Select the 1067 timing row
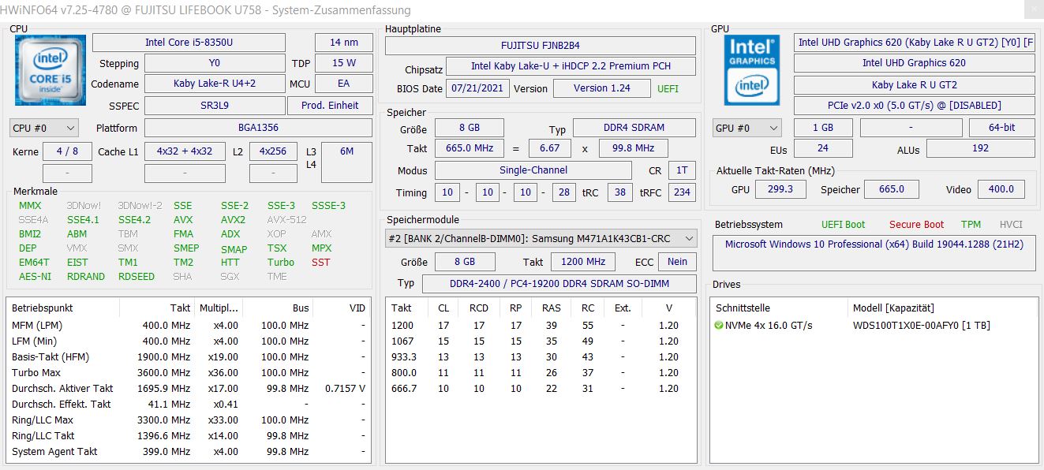The height and width of the screenshot is (470, 1044). coord(541,341)
